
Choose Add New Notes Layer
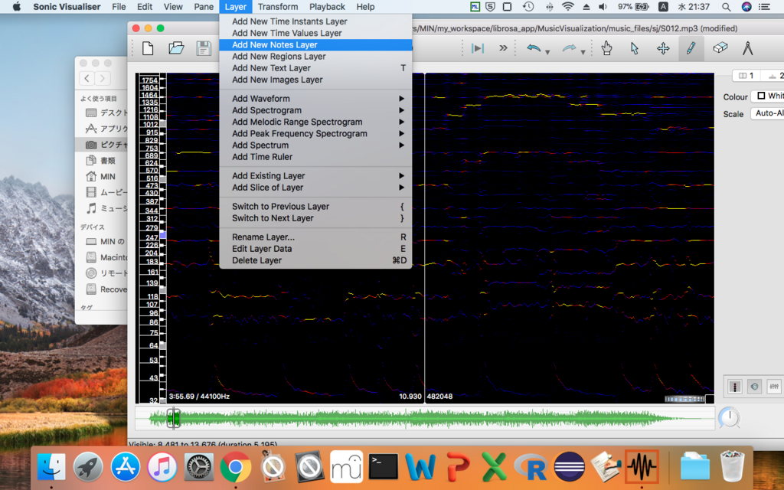tap(315, 44)
